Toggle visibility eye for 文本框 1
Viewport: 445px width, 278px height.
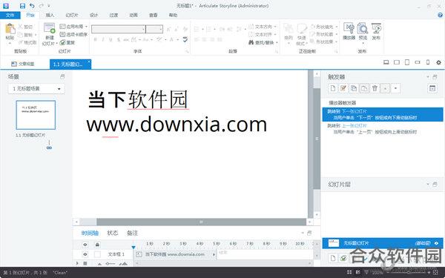click(85, 254)
